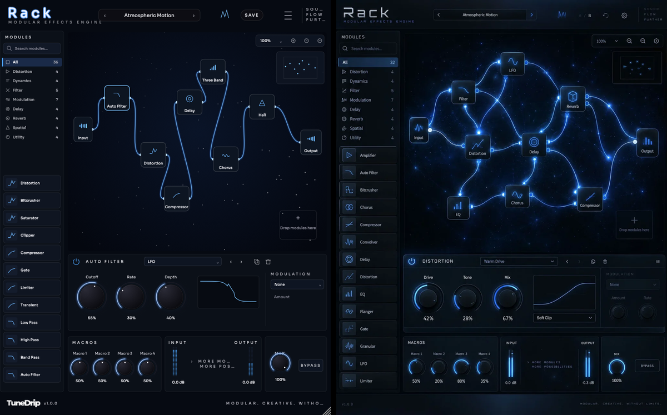The image size is (667, 415).
Task: Select the Output node in right canvas
Action: tap(648, 142)
